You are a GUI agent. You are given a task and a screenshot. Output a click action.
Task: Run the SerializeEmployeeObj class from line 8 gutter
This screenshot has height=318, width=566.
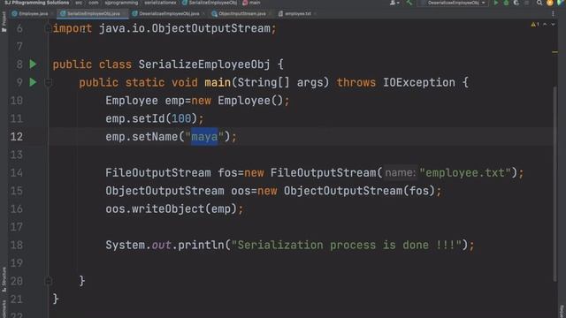pos(33,64)
